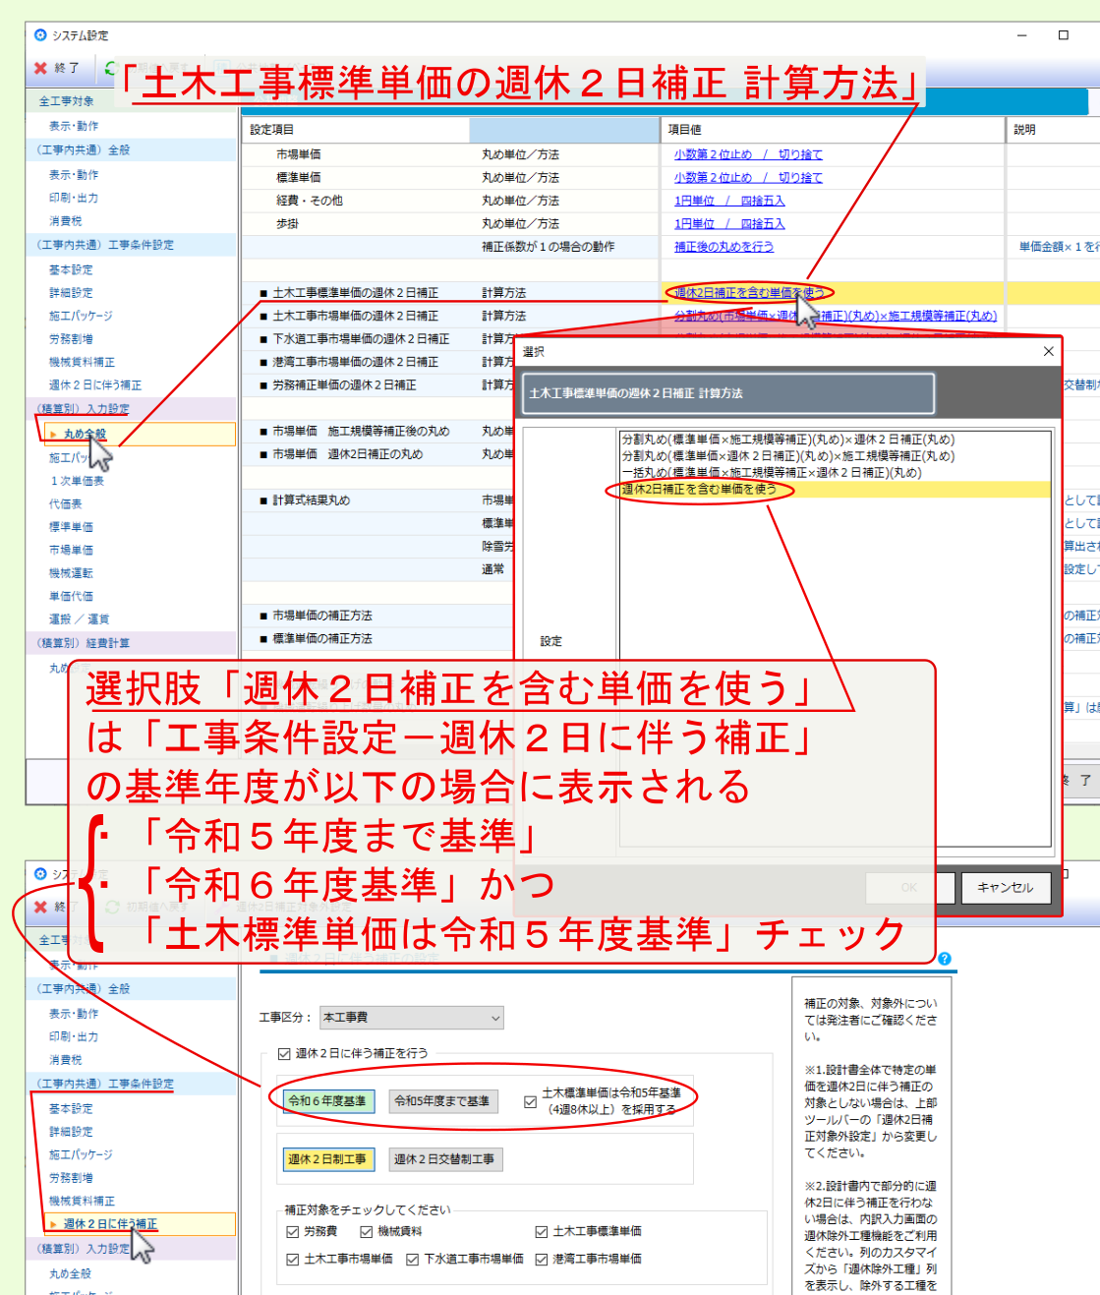This screenshot has width=1100, height=1295.
Task: Select the 令和6年度基準 toggle button
Action: [327, 1101]
